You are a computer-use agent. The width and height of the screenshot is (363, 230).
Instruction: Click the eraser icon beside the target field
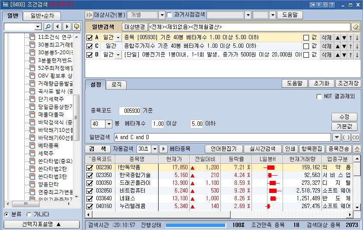pyautogui.click(x=356, y=27)
